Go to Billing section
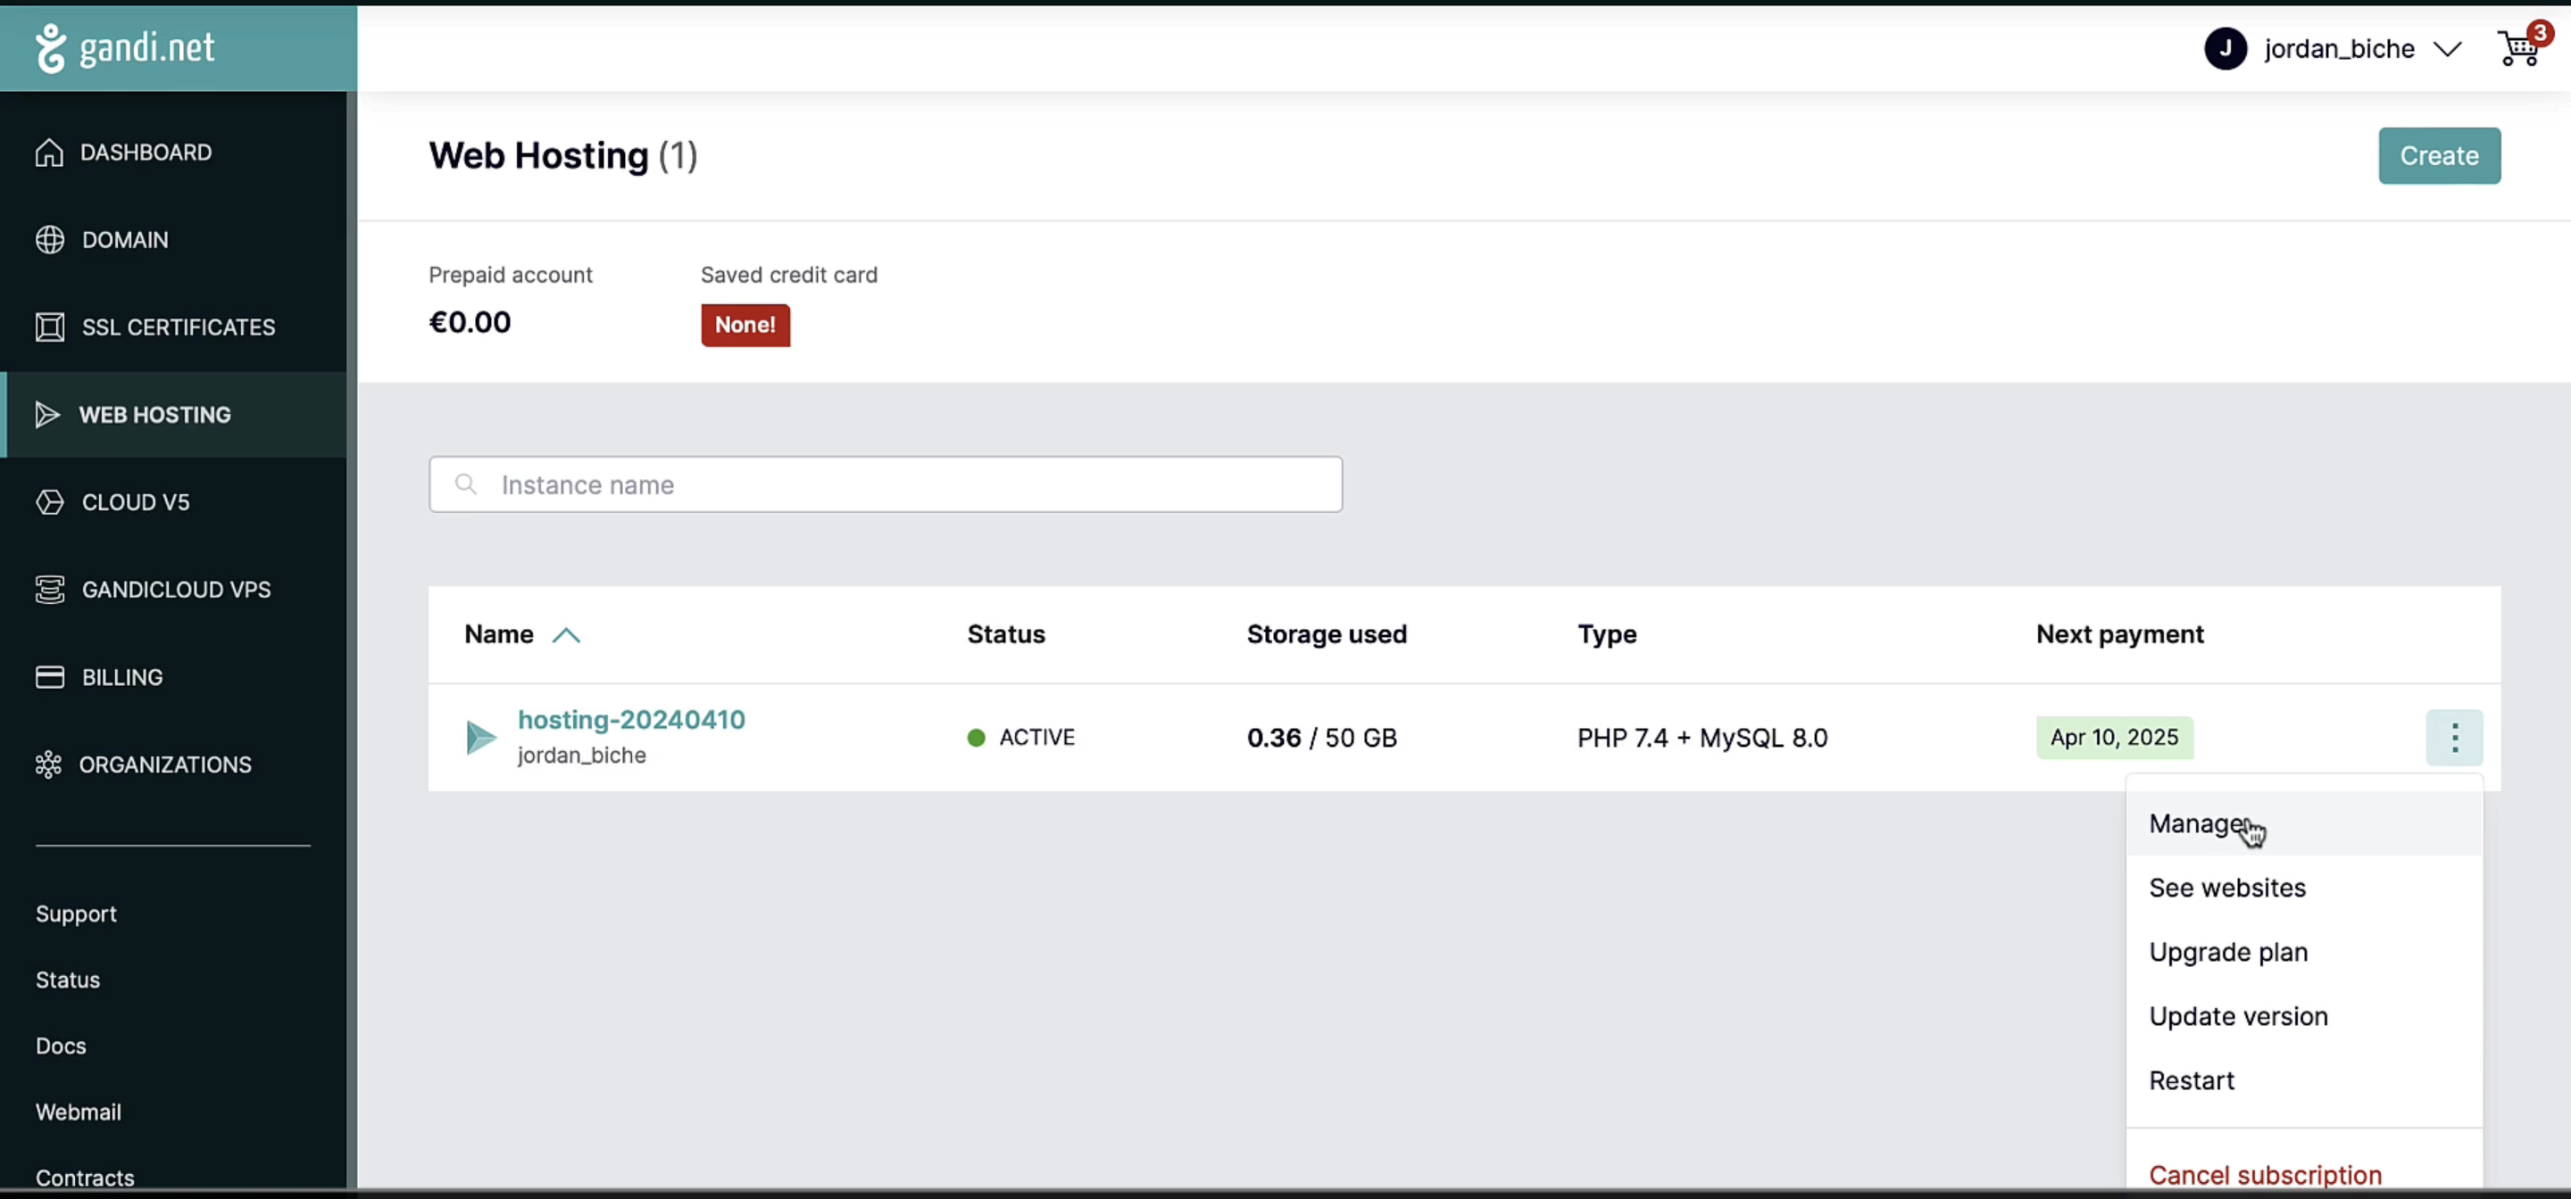 pyautogui.click(x=174, y=677)
